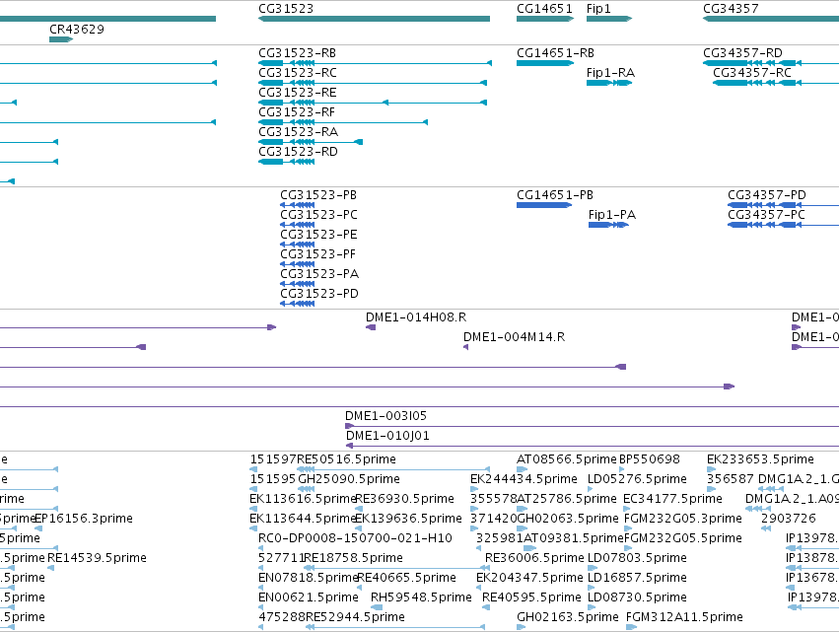Viewport: 839px width, 632px height.
Task: Select transcript CG31523-RB
Action: (x=297, y=53)
